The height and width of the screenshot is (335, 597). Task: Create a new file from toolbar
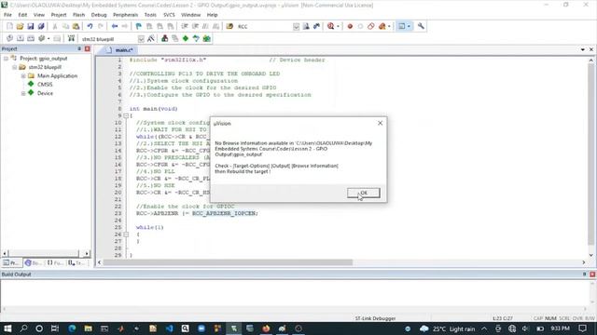tap(9, 26)
